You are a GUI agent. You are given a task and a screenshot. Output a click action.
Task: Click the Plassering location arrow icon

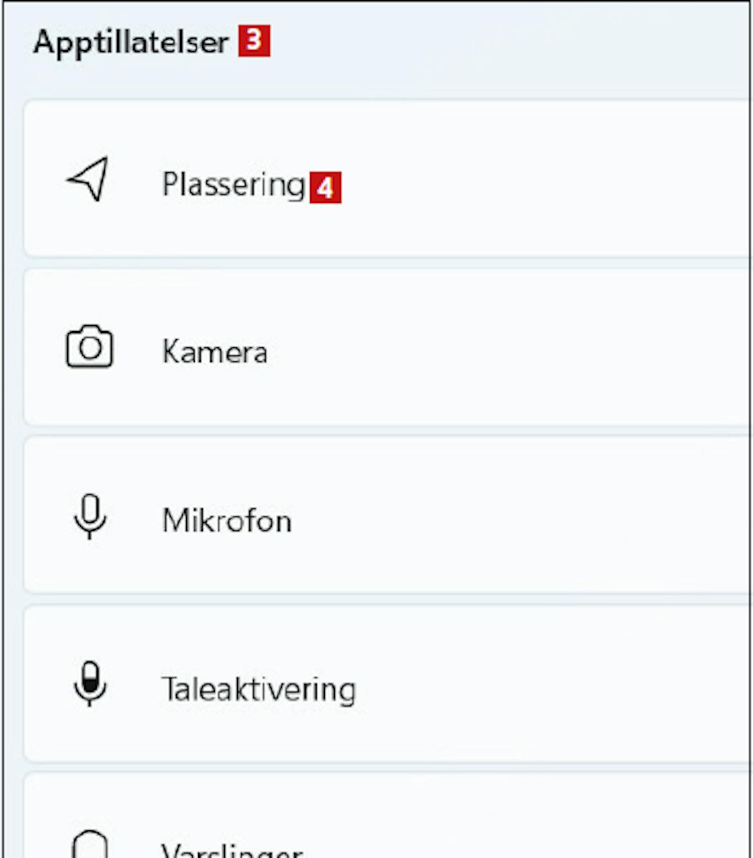88,179
